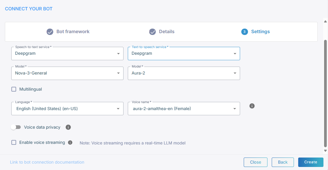328x170 pixels.
Task: Toggle the Voice data privacy switch
Action: 16,127
